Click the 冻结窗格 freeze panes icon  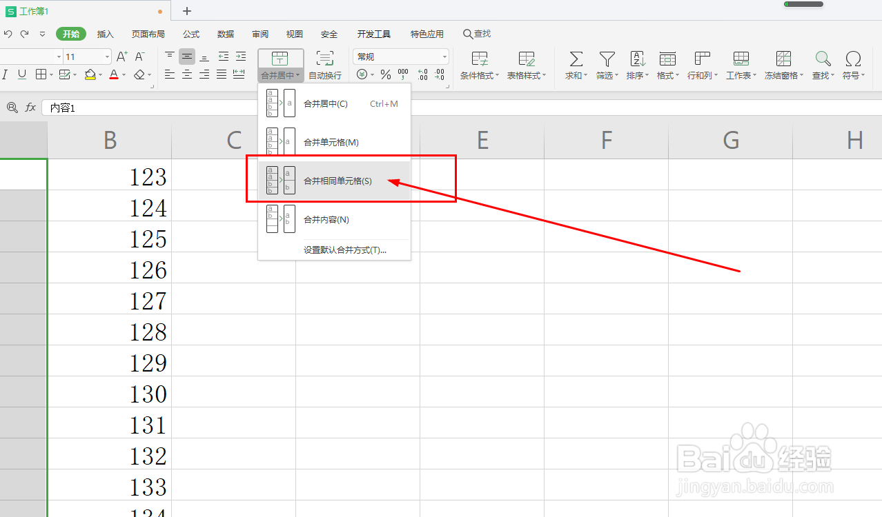[x=783, y=59]
